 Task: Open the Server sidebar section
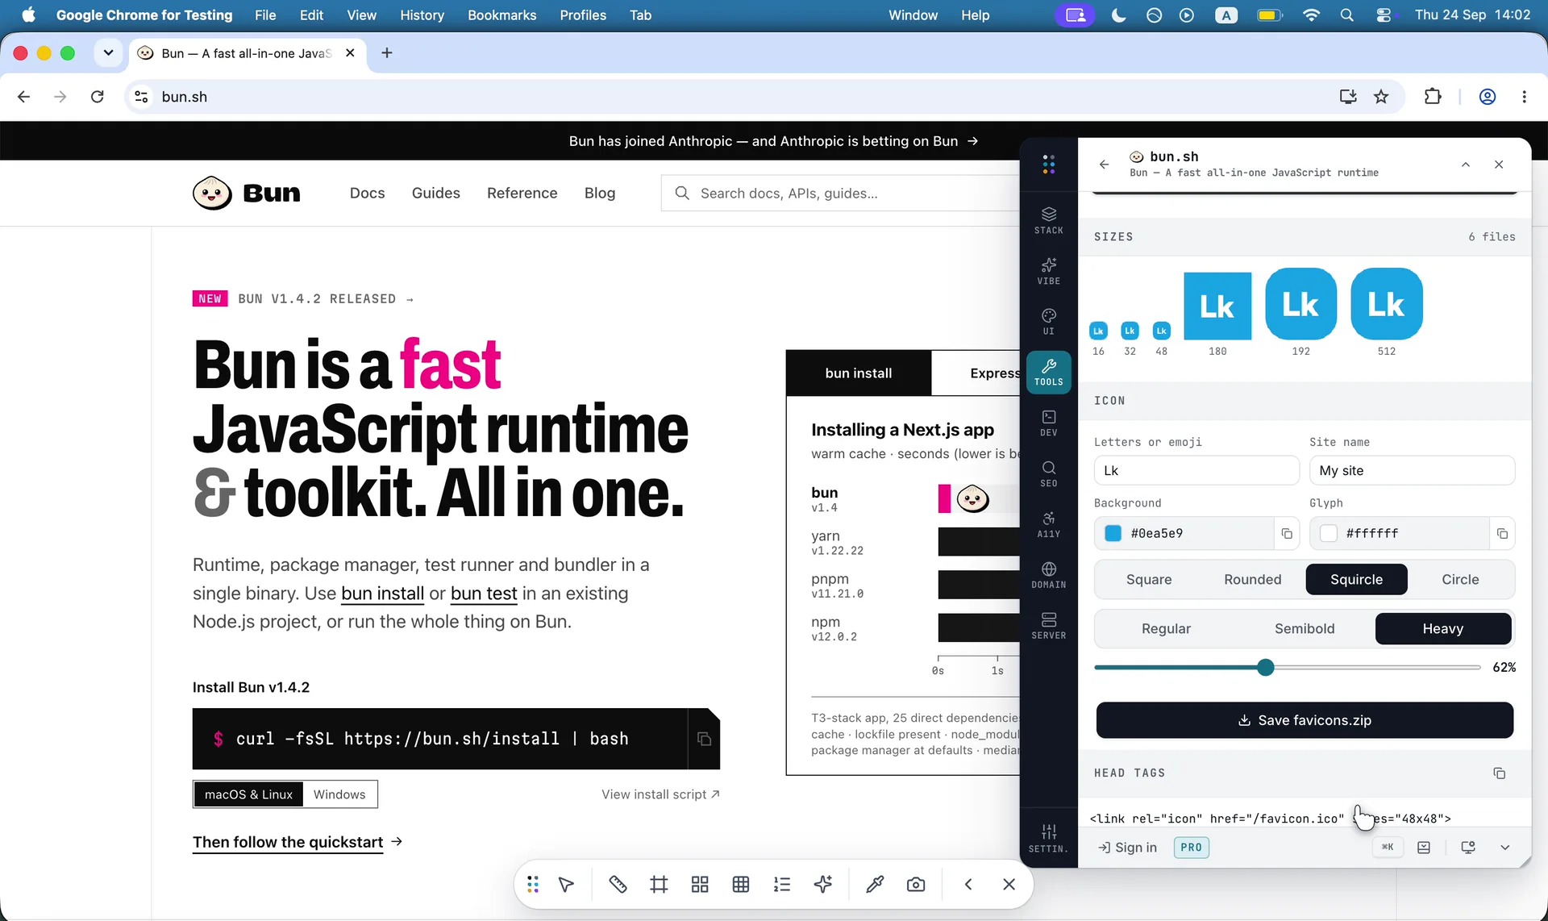pos(1048,626)
